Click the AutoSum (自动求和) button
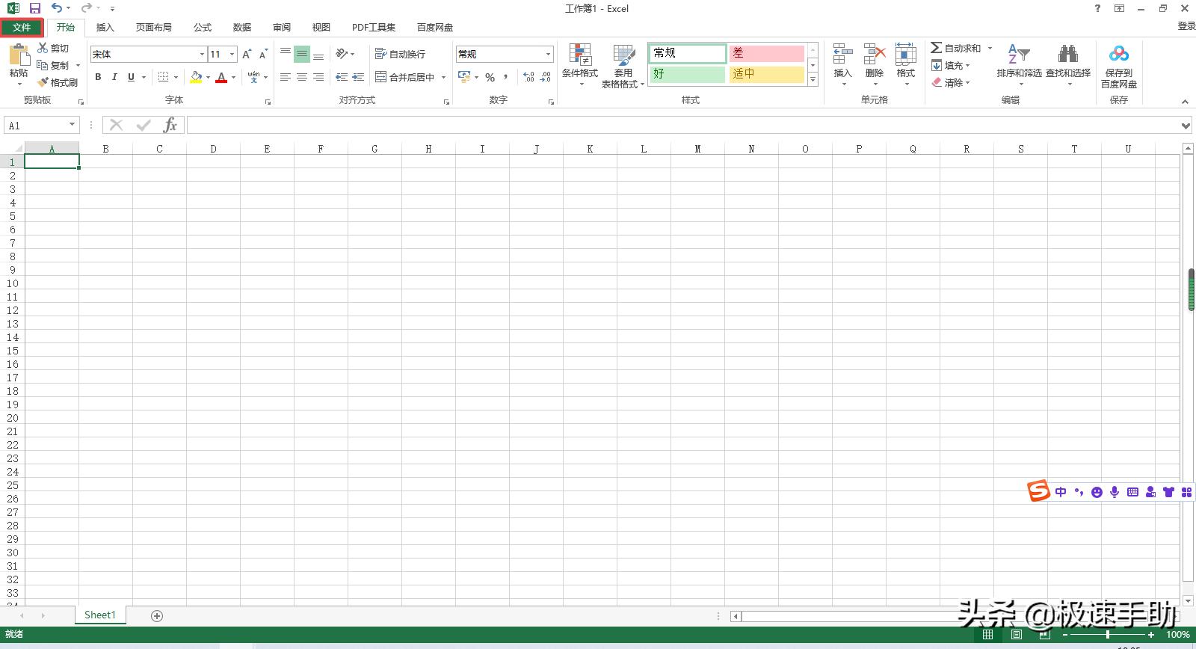1196x649 pixels. coord(955,48)
